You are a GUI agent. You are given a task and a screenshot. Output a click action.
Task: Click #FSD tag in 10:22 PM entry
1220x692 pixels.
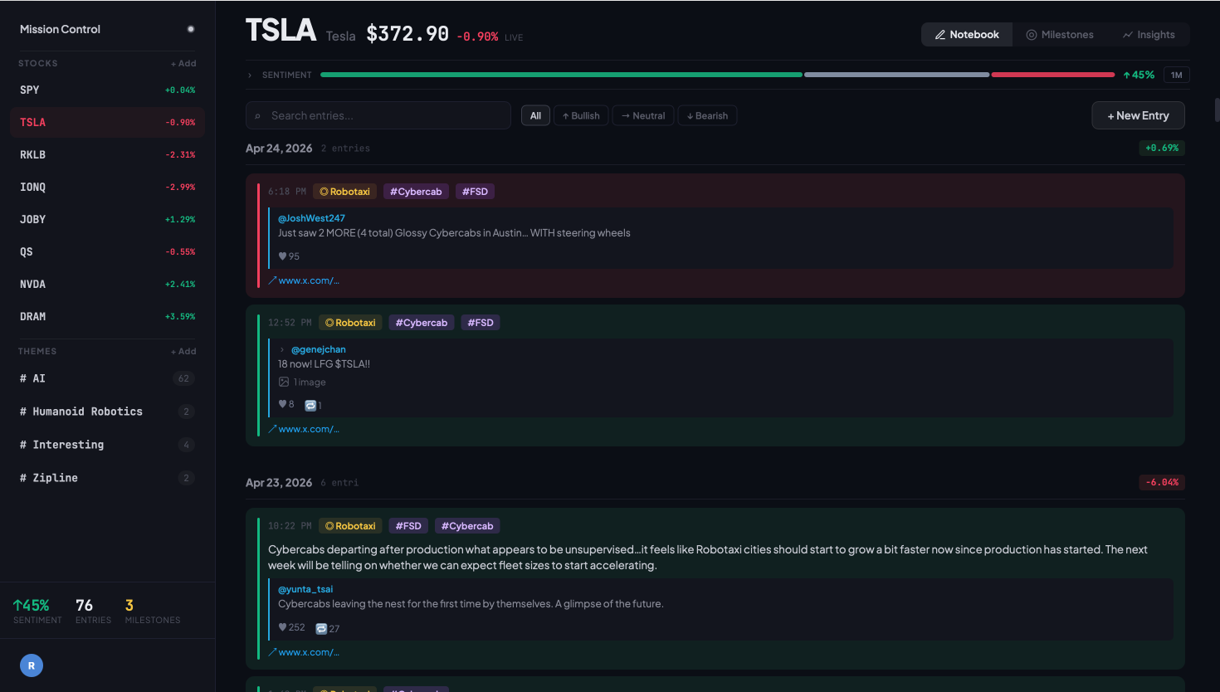[x=408, y=526]
